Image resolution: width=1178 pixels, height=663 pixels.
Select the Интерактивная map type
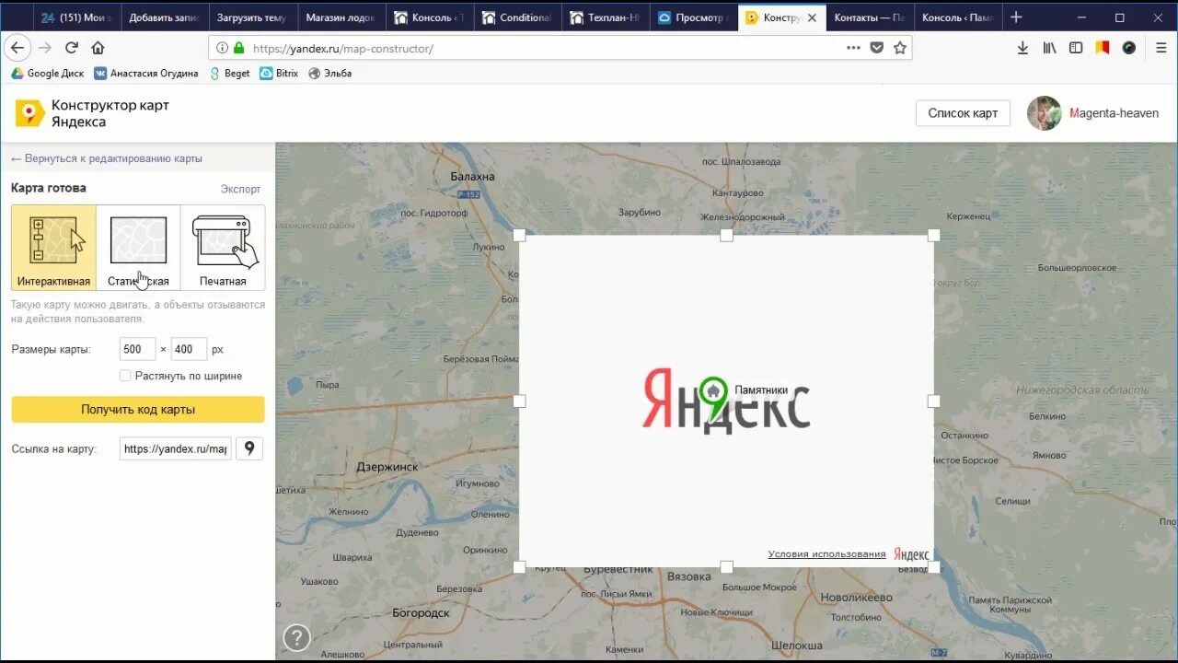(x=53, y=247)
